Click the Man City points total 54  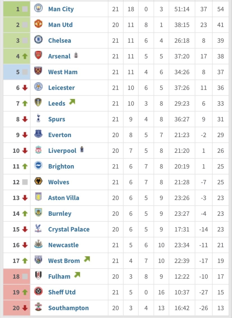point(221,9)
